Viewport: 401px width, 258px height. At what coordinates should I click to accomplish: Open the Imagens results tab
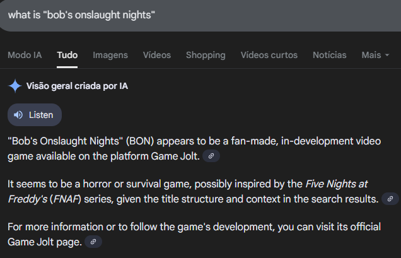[x=110, y=55]
